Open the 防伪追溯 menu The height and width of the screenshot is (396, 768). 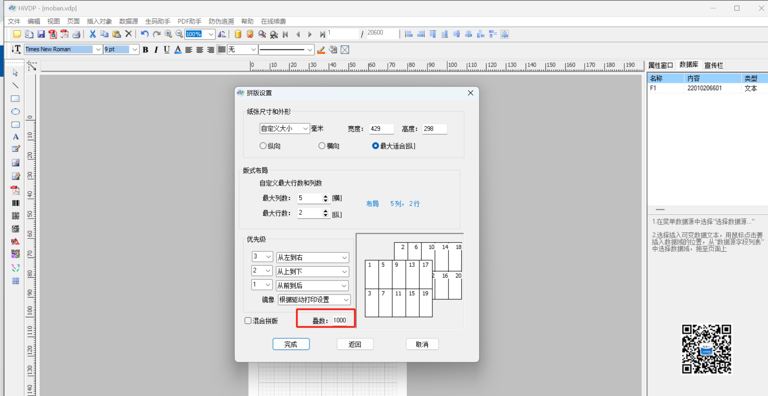(221, 22)
